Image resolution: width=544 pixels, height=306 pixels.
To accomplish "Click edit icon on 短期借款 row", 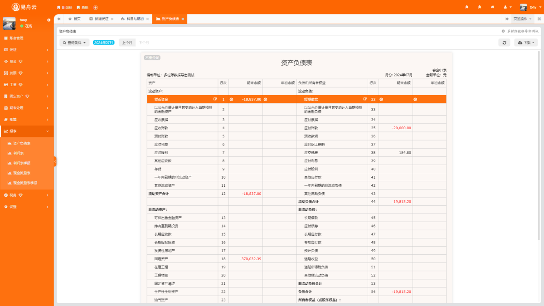I will pyautogui.click(x=365, y=99).
